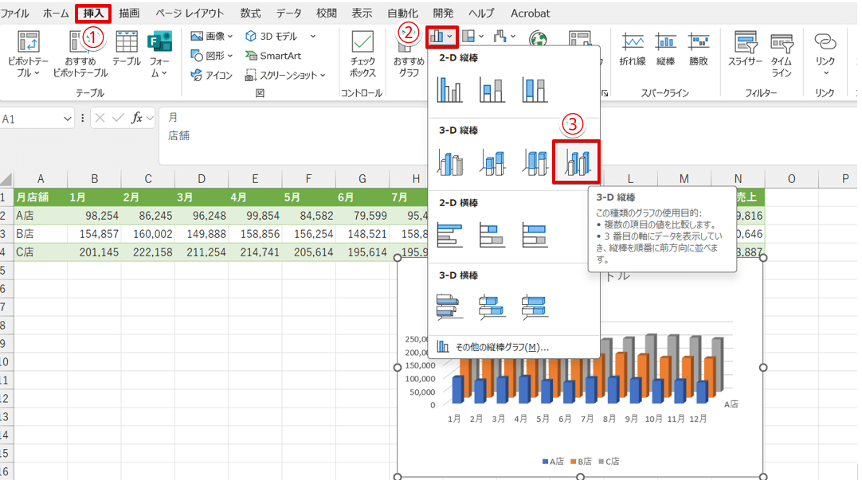Click the Timeline filter icon
This screenshot has width=862, height=480.
pyautogui.click(x=782, y=53)
